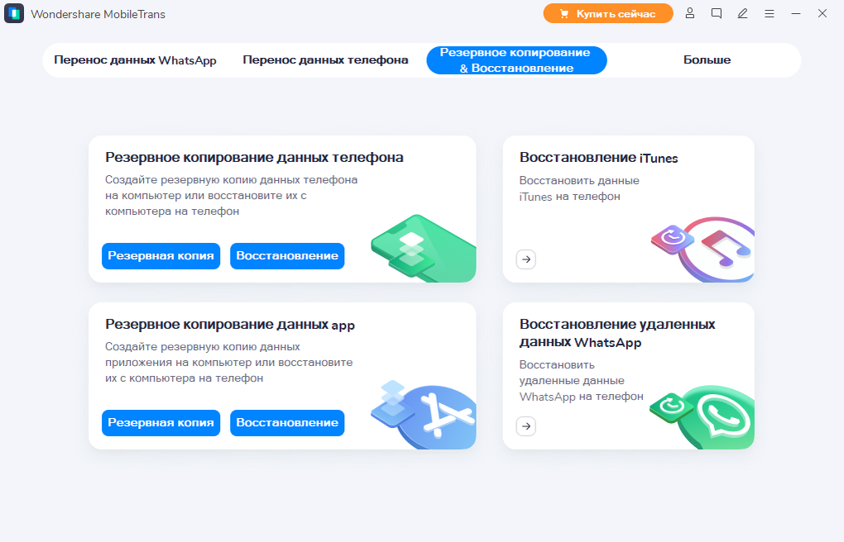Click the Купить сейчас buy button
The width and height of the screenshot is (844, 542).
tap(608, 13)
